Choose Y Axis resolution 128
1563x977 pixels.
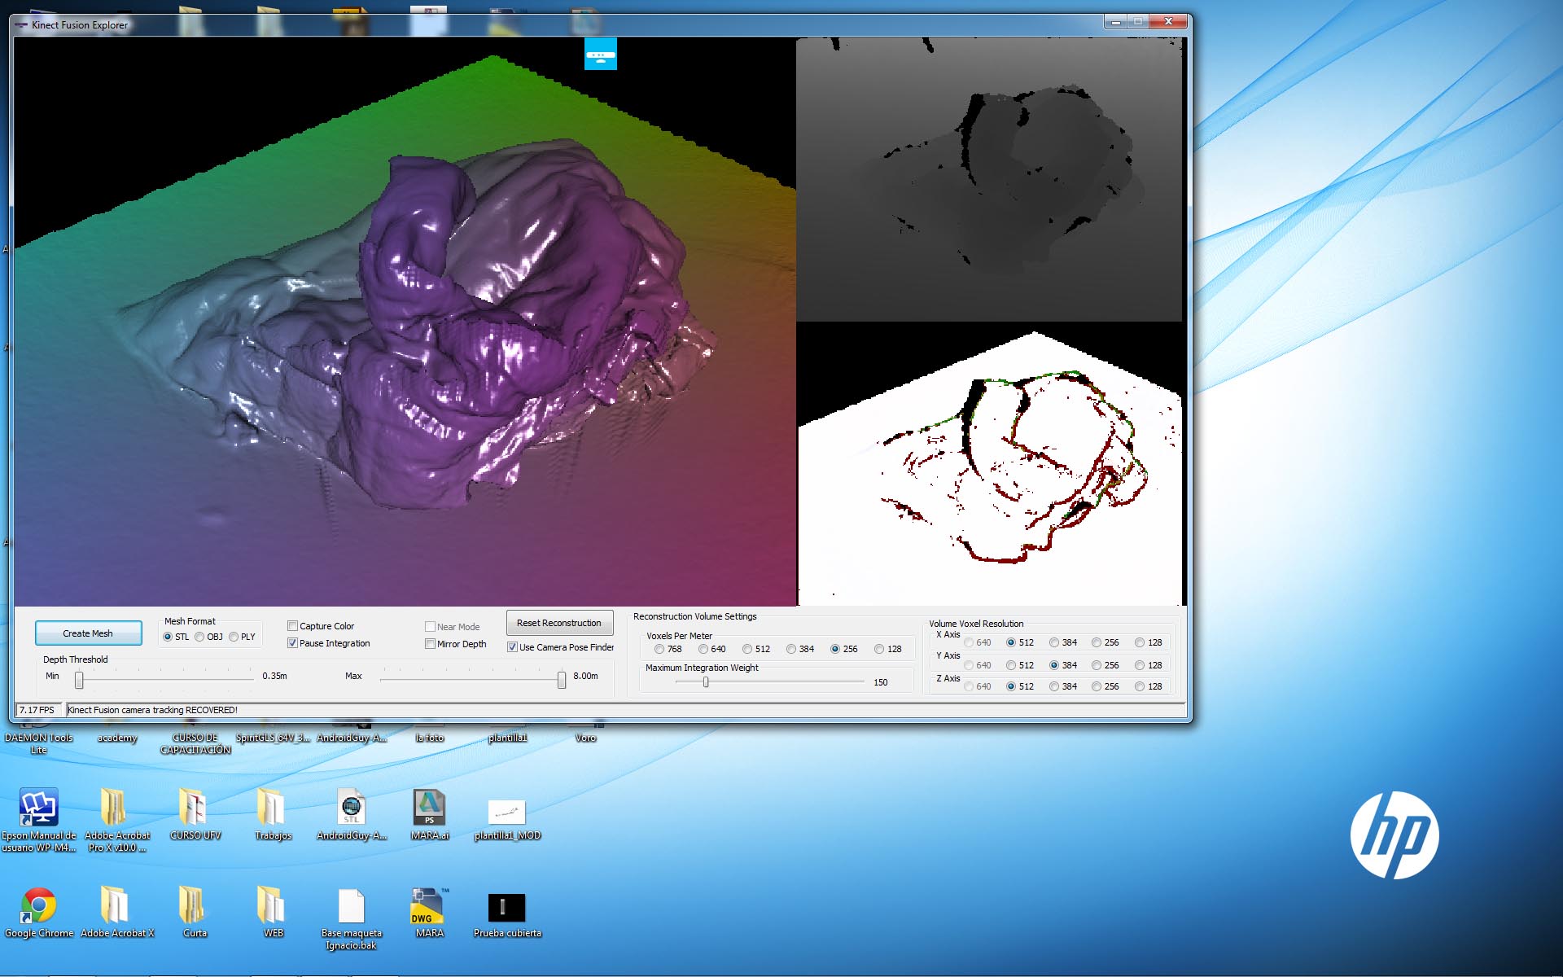(1140, 665)
